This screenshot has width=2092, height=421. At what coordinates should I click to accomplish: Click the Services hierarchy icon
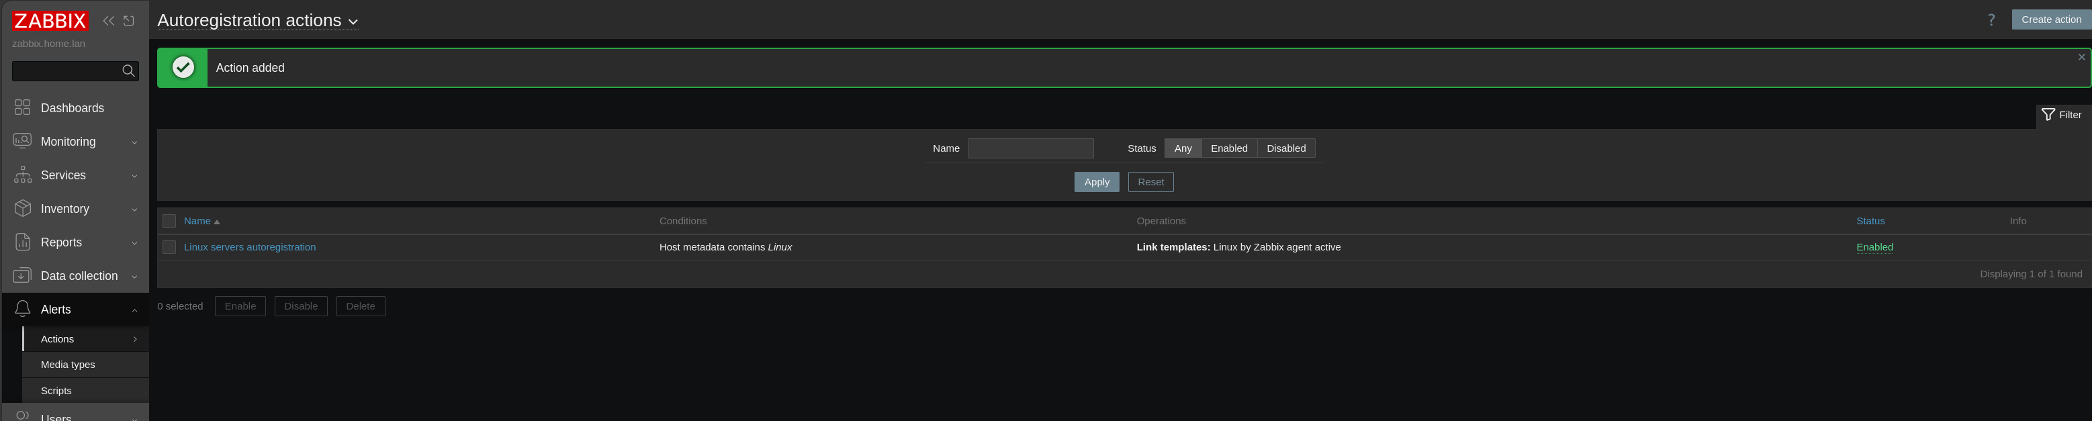[x=23, y=175]
